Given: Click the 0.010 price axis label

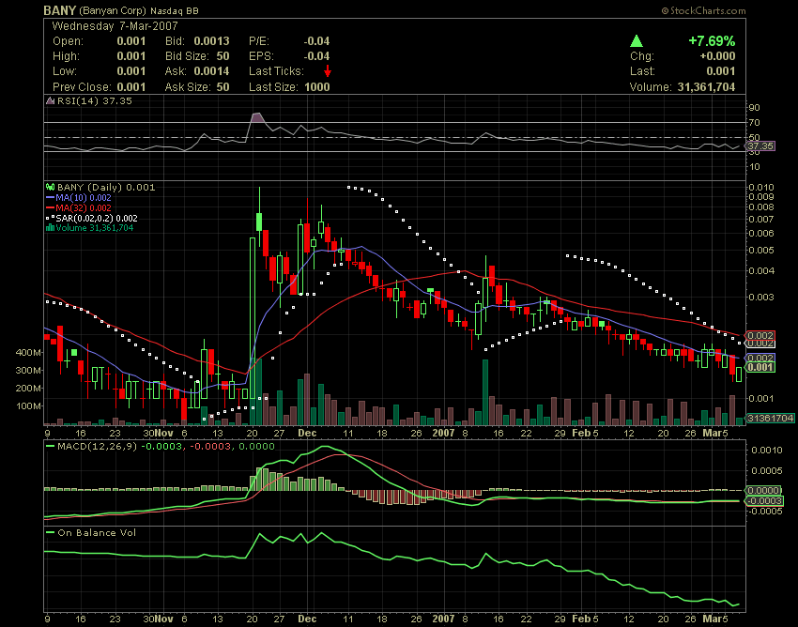Looking at the screenshot, I should coord(761,188).
